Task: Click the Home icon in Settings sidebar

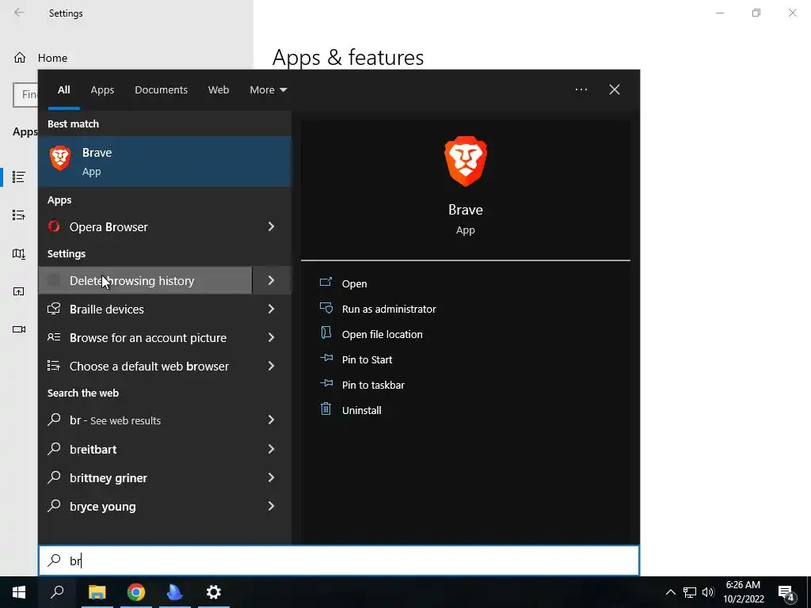Action: 20,57
